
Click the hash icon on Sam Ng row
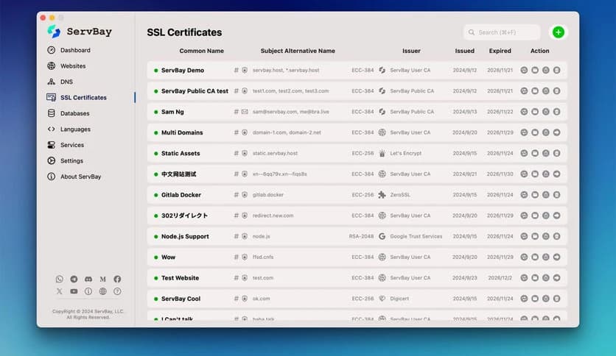237,112
